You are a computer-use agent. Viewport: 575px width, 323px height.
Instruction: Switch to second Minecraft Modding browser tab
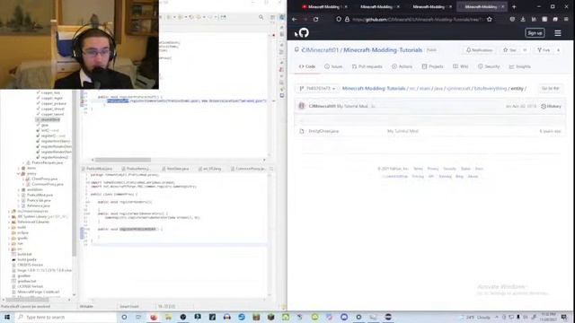377,6
